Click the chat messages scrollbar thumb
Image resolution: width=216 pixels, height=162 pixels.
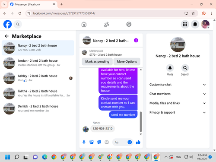tap(141, 122)
